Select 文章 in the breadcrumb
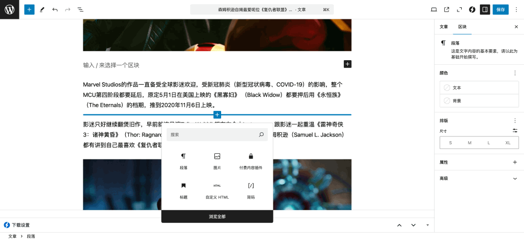The height and width of the screenshot is (240, 524). coord(13,236)
